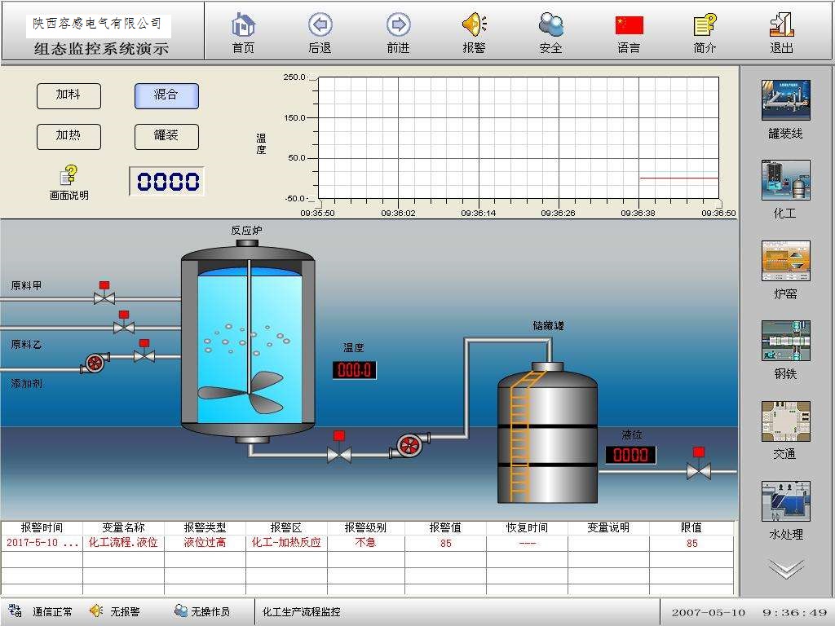Open the 安全 security users icon

[x=550, y=25]
